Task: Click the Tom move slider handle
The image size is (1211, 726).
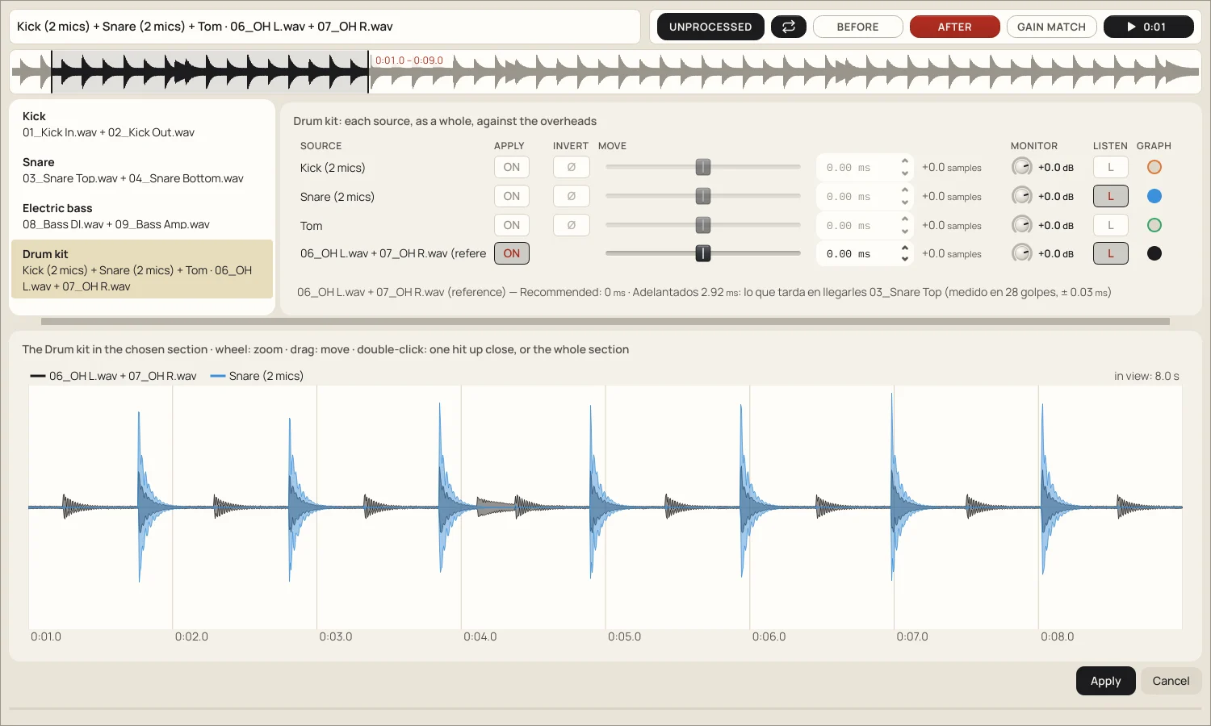Action: tap(703, 225)
